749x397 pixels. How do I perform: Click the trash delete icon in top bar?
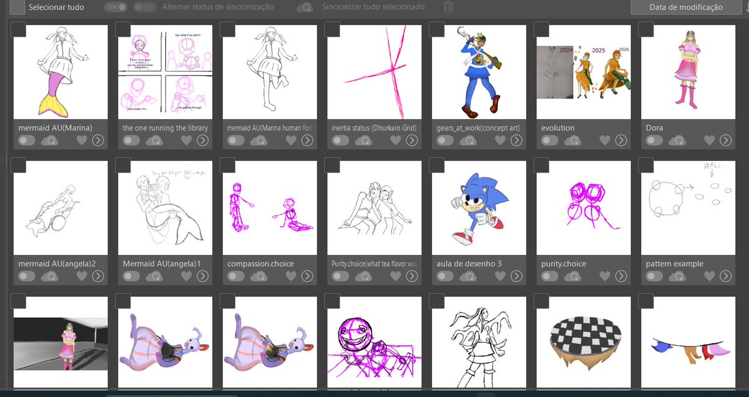(449, 7)
